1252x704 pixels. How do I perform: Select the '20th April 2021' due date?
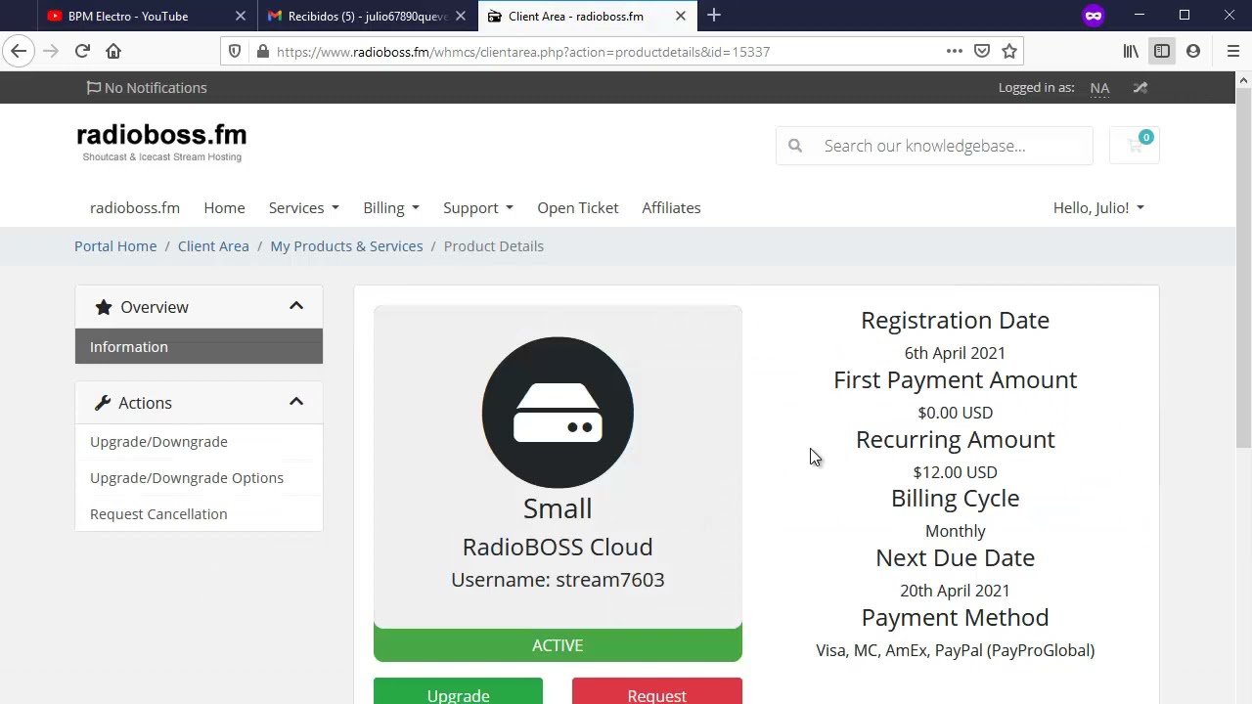click(955, 591)
